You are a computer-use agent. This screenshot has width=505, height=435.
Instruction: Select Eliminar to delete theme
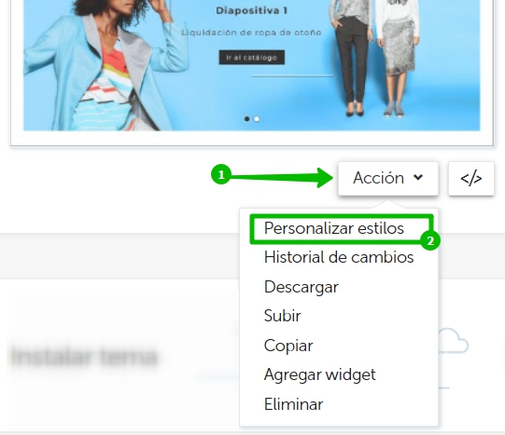pos(293,404)
